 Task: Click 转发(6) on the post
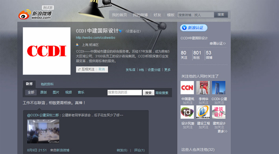(122, 150)
